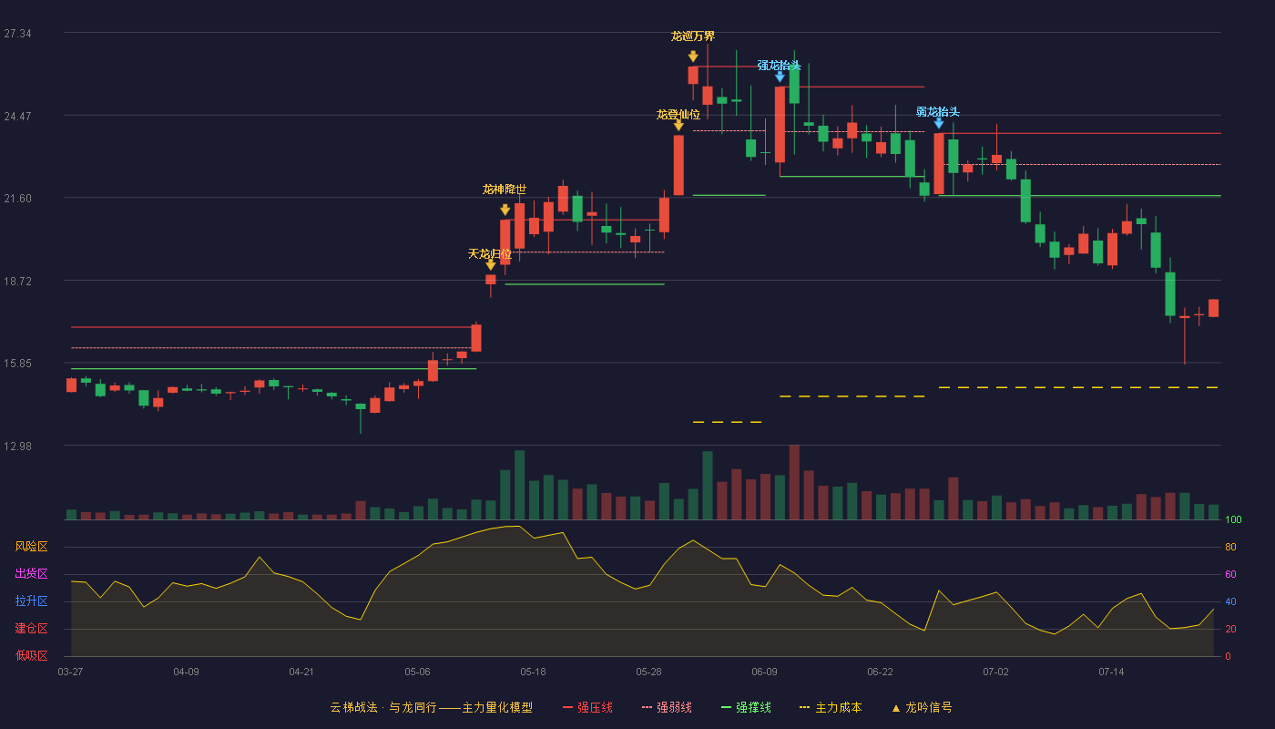This screenshot has width=1275, height=729.
Task: Click the 风险区 zone label
Action: (31, 547)
